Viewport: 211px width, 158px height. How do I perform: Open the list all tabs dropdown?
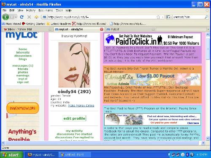click(x=208, y=29)
